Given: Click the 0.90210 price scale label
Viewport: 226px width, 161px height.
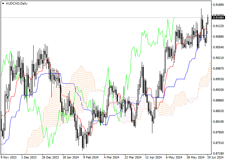Looking at the screenshot, I should 219,58.
